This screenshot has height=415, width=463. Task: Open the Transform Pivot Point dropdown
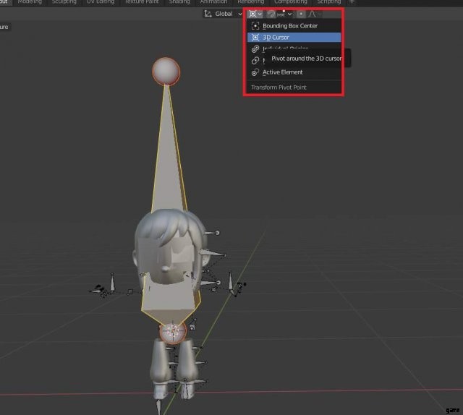click(x=255, y=14)
